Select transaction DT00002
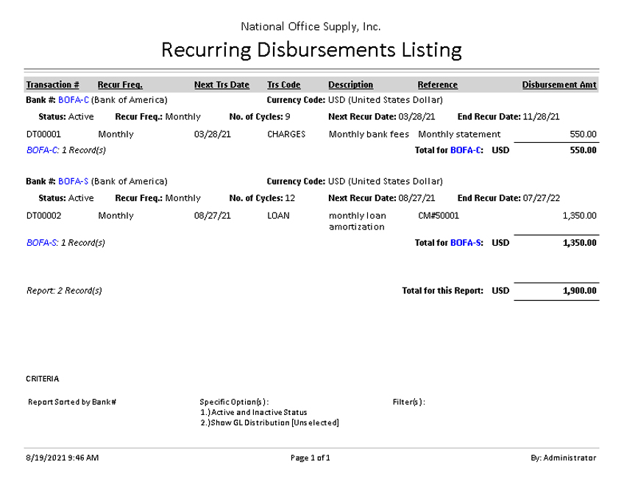This screenshot has width=624, height=493. (43, 216)
